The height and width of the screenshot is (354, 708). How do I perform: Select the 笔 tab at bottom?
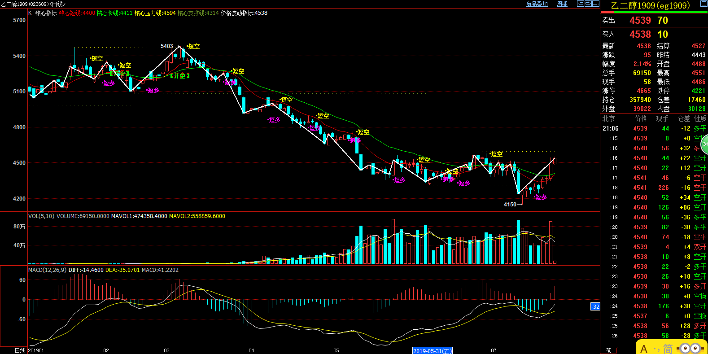pos(608,350)
